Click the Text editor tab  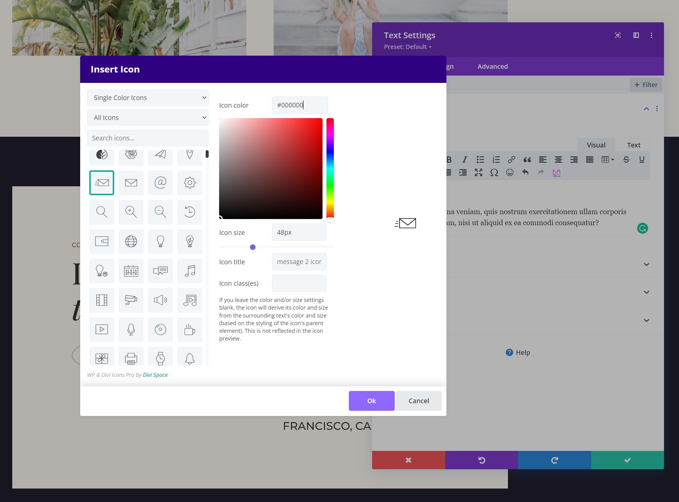(633, 144)
